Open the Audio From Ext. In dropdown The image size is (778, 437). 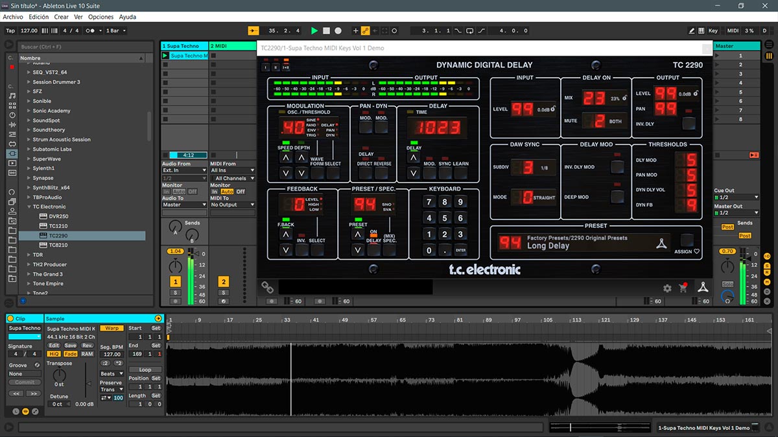click(x=184, y=171)
